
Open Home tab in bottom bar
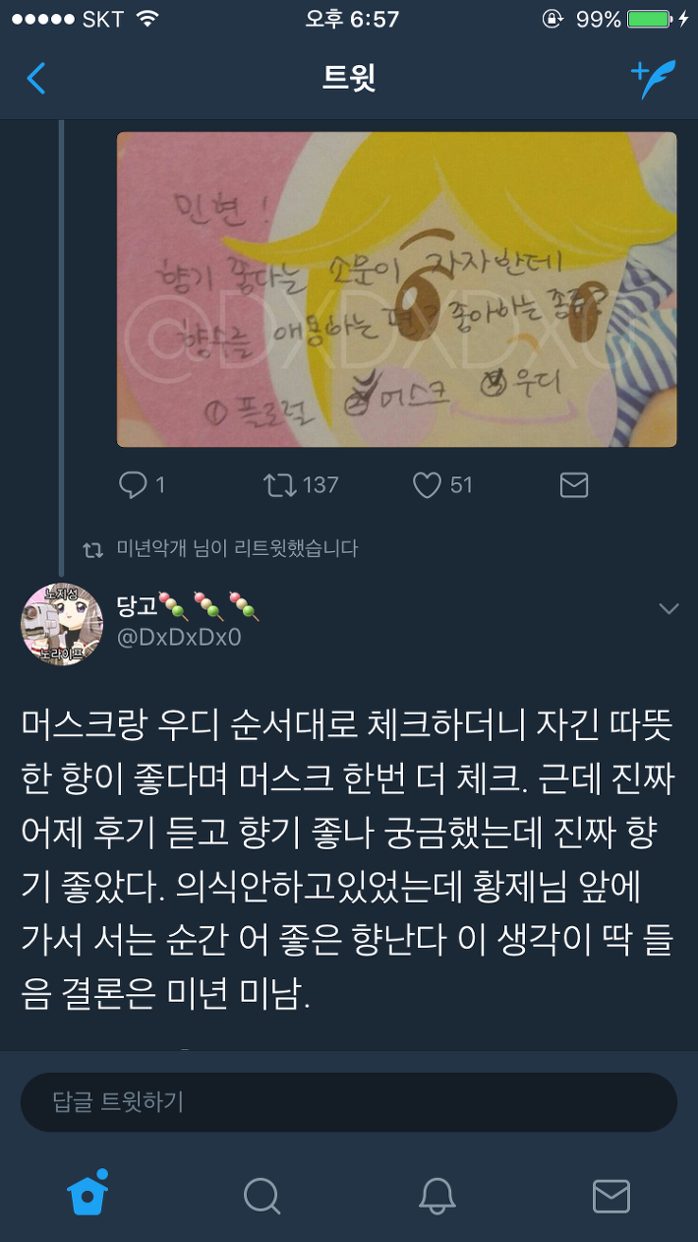[87, 1195]
